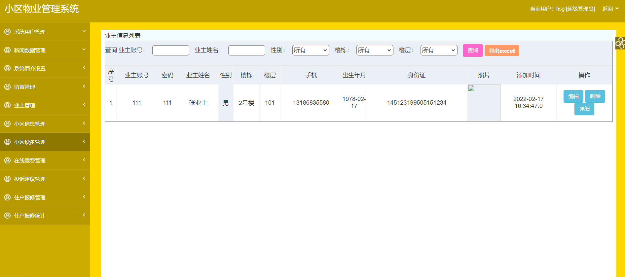Screen dimensions: 625x277
Task: Open the 楼层 dropdown
Action: coord(439,50)
